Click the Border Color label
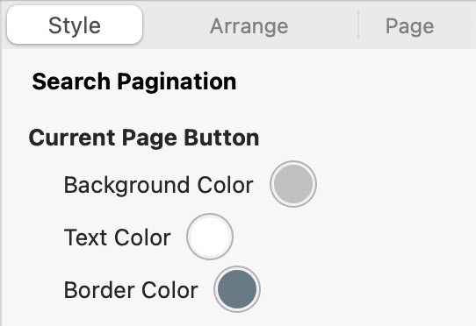This screenshot has height=326, width=476. tap(131, 290)
